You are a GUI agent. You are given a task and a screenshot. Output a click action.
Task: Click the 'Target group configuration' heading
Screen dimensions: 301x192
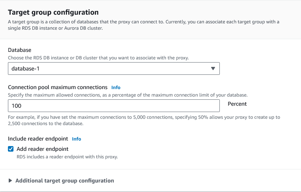coord(53,13)
